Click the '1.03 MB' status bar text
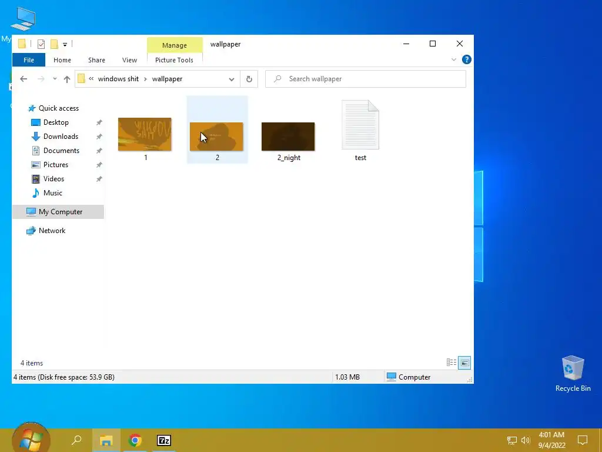 (x=347, y=377)
